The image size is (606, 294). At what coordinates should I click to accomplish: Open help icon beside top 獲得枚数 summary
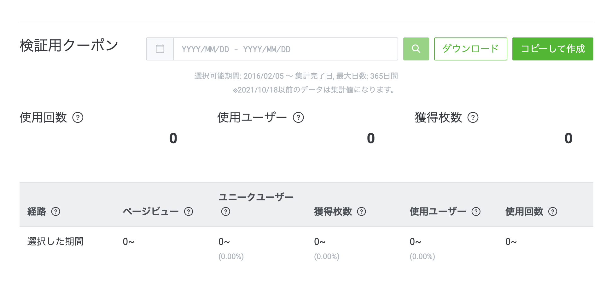point(473,117)
